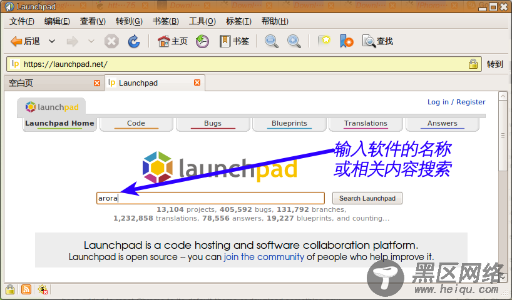The height and width of the screenshot is (300, 512).
Task: Click the status bar RSS feed icon
Action: pos(26,289)
